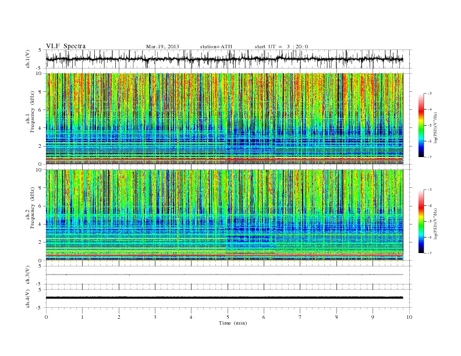
Task: Click the "10" tick on the Time axis
Action: click(x=409, y=317)
